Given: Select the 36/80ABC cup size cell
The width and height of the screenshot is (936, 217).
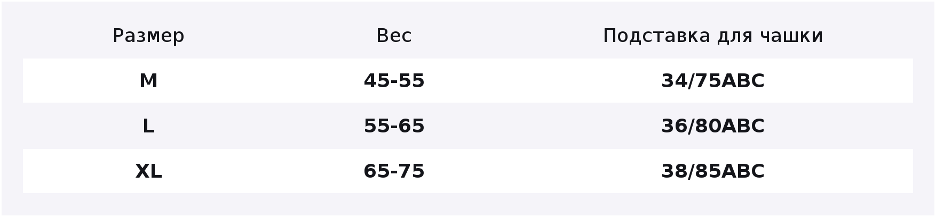Looking at the screenshot, I should pyautogui.click(x=713, y=126).
